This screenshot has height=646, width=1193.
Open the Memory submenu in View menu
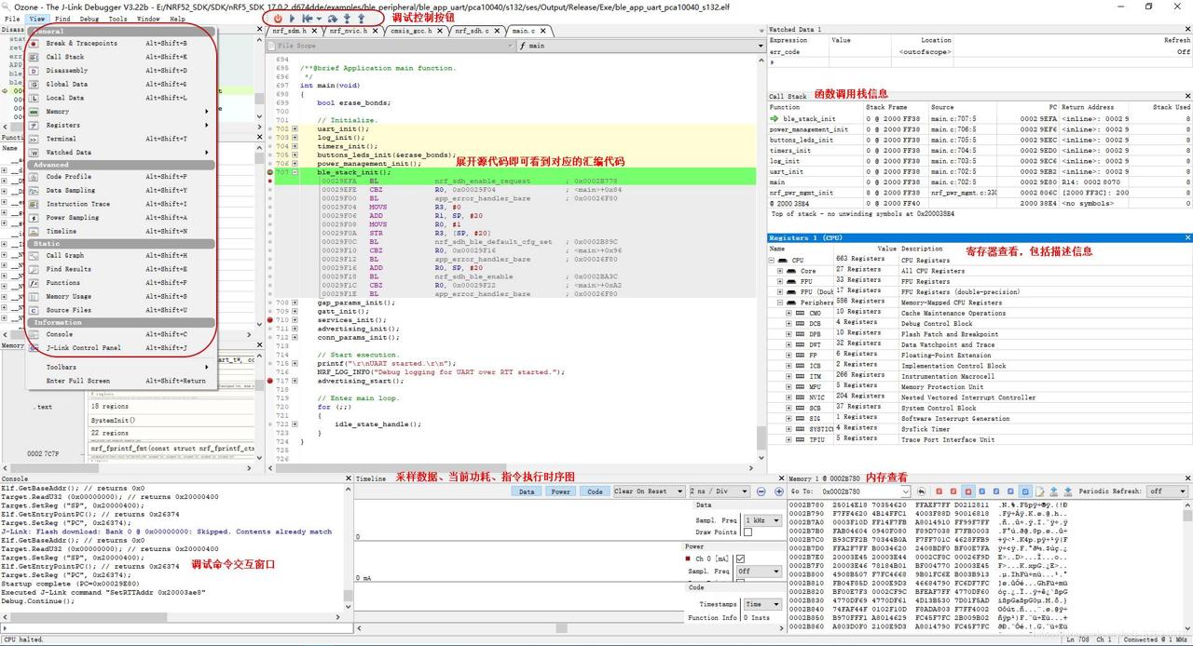(123, 112)
